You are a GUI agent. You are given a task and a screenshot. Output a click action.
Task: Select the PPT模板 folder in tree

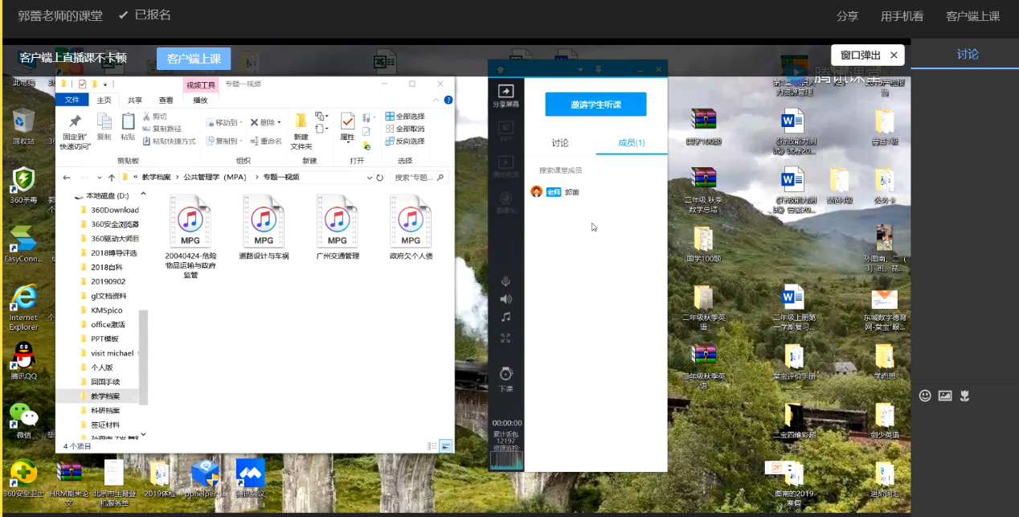(x=100, y=339)
